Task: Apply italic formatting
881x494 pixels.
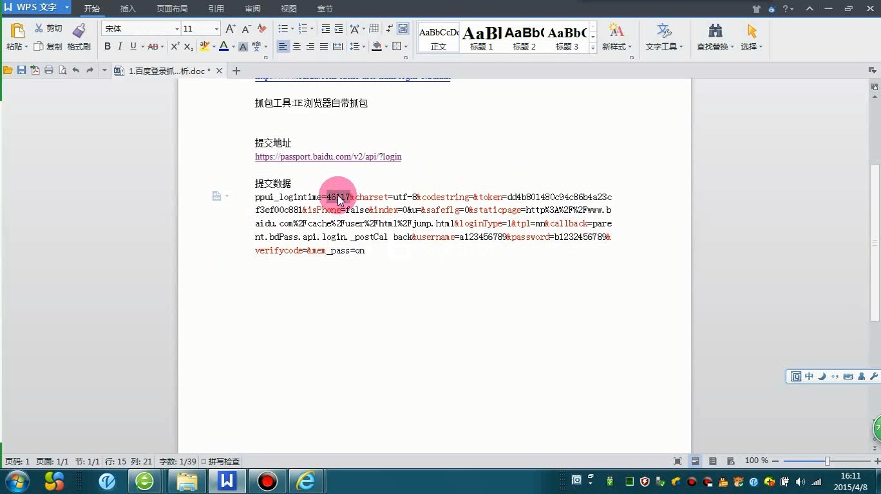Action: pos(120,46)
